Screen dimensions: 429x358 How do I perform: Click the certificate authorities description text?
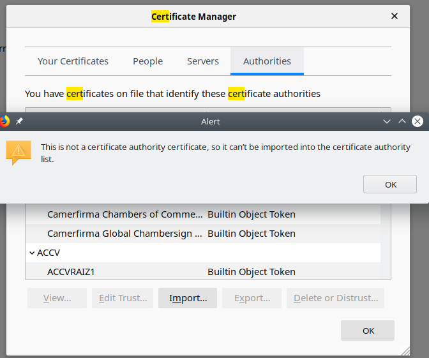coord(172,94)
